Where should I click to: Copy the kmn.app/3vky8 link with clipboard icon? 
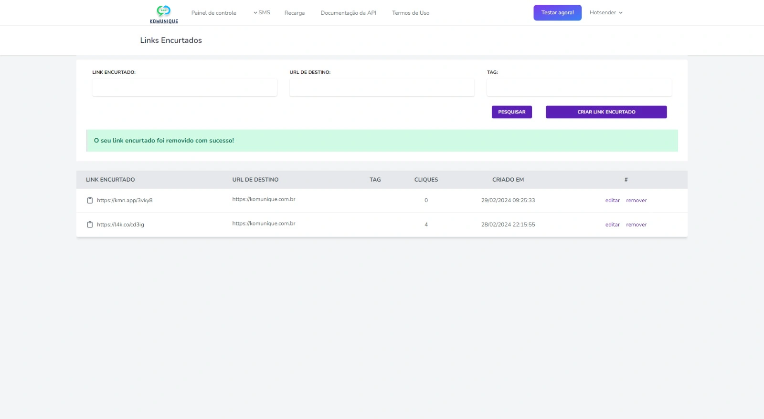click(90, 200)
